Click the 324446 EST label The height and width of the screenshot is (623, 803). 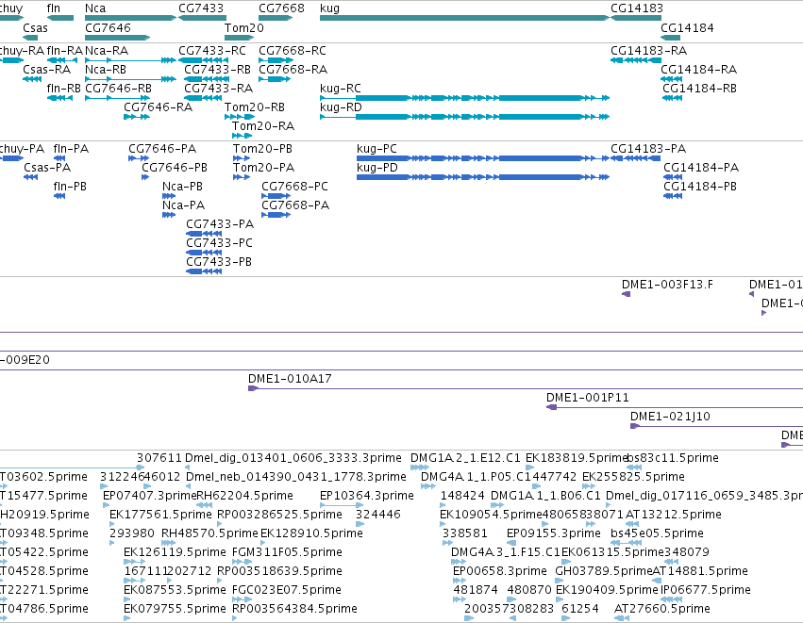click(x=378, y=515)
